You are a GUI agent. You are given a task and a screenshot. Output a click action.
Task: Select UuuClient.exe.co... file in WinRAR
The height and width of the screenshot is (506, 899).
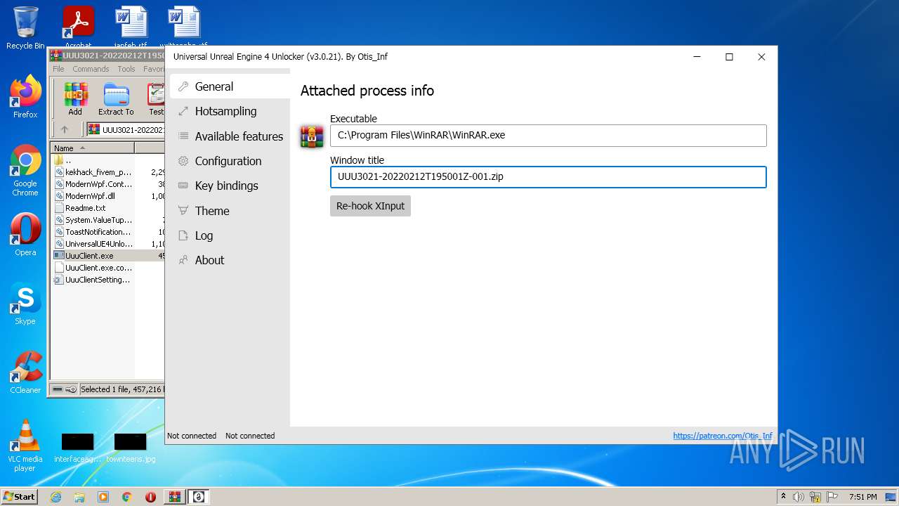[108, 268]
